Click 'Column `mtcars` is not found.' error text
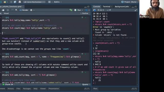164x92 pixels. coord(111,35)
